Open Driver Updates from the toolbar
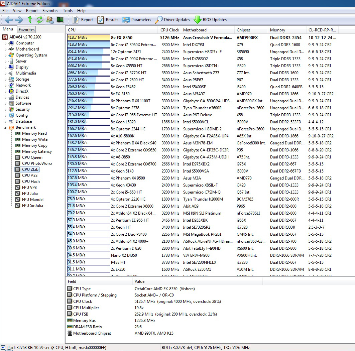The height and width of the screenshot is (351, 355). [172, 20]
